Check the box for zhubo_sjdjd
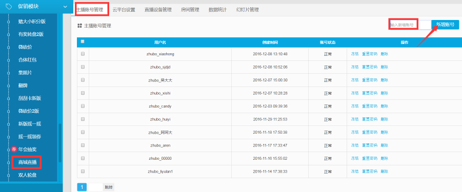 pyautogui.click(x=83, y=67)
